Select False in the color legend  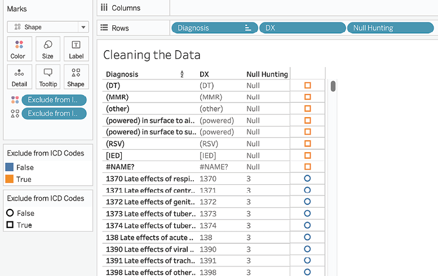click(x=20, y=167)
